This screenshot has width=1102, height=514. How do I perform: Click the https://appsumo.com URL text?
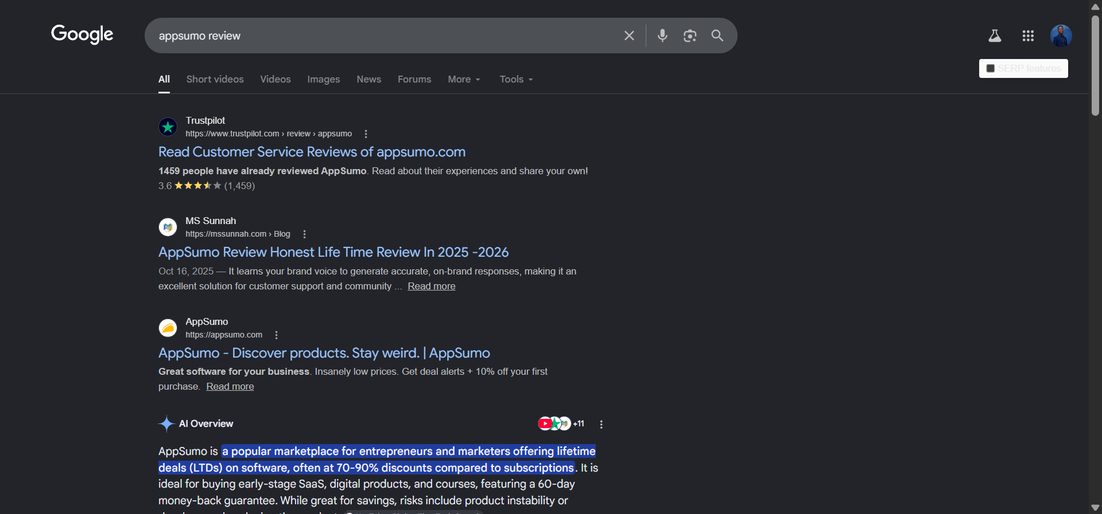tap(224, 335)
